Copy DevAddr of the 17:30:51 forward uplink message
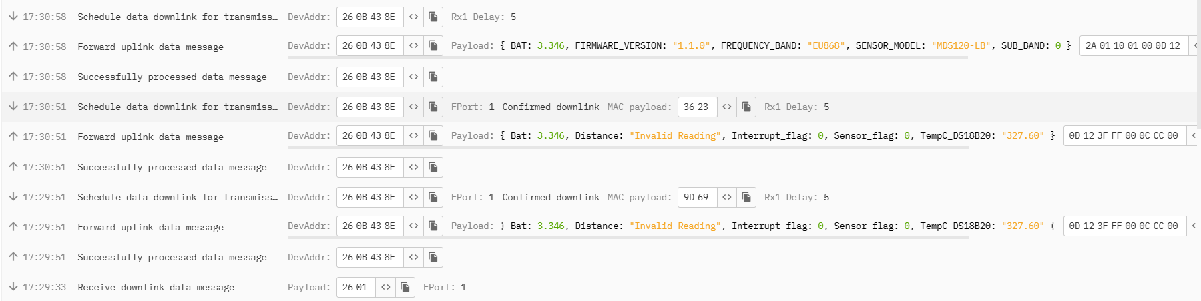The width and height of the screenshot is (1201, 301). click(433, 135)
